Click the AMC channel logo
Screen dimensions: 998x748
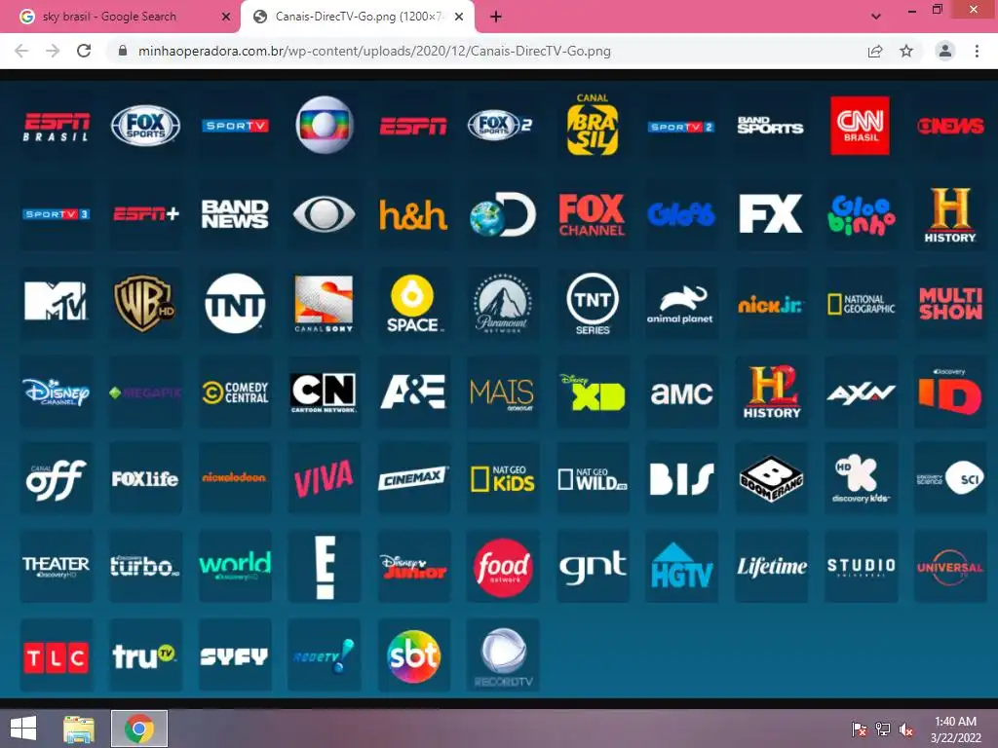681,393
